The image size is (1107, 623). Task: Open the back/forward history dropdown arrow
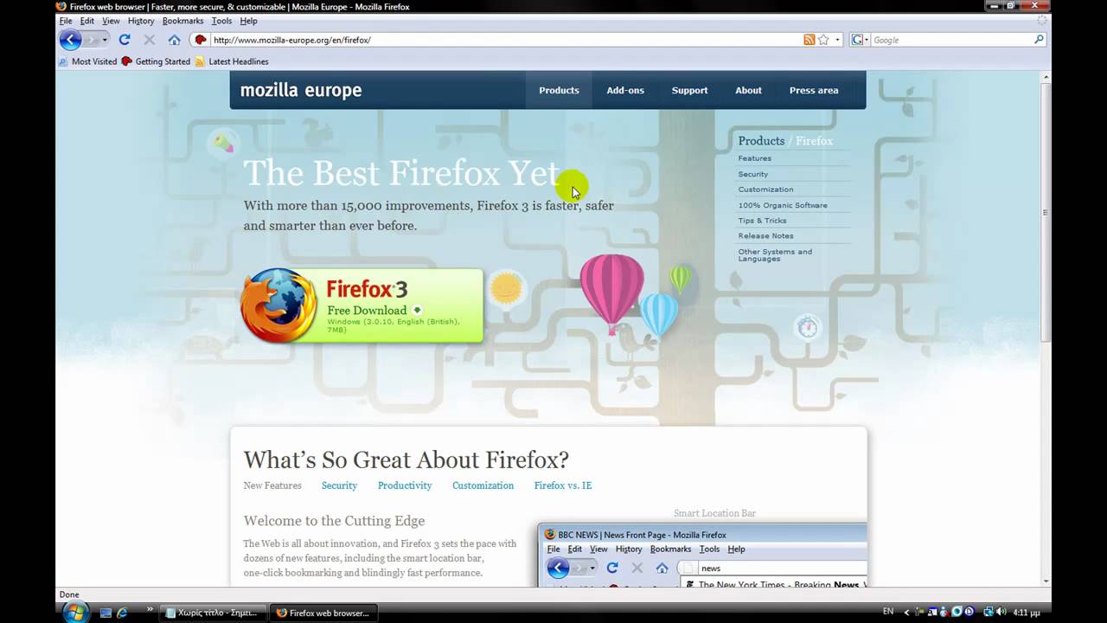(x=105, y=40)
